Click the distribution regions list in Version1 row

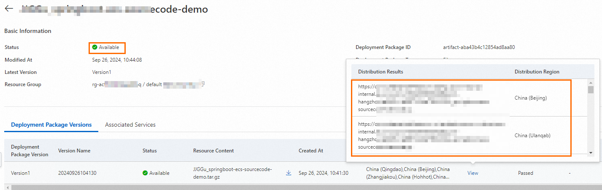(408, 173)
